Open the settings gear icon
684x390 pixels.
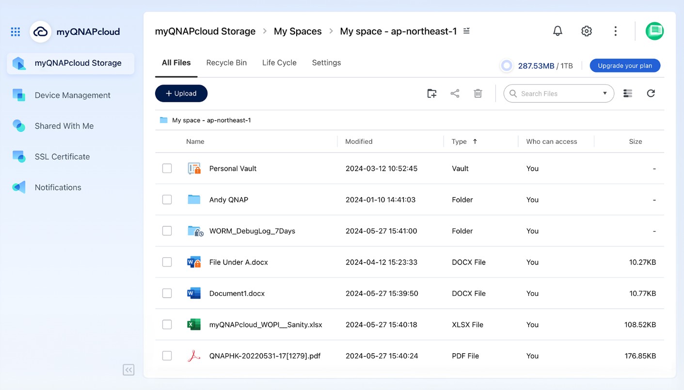coord(586,31)
